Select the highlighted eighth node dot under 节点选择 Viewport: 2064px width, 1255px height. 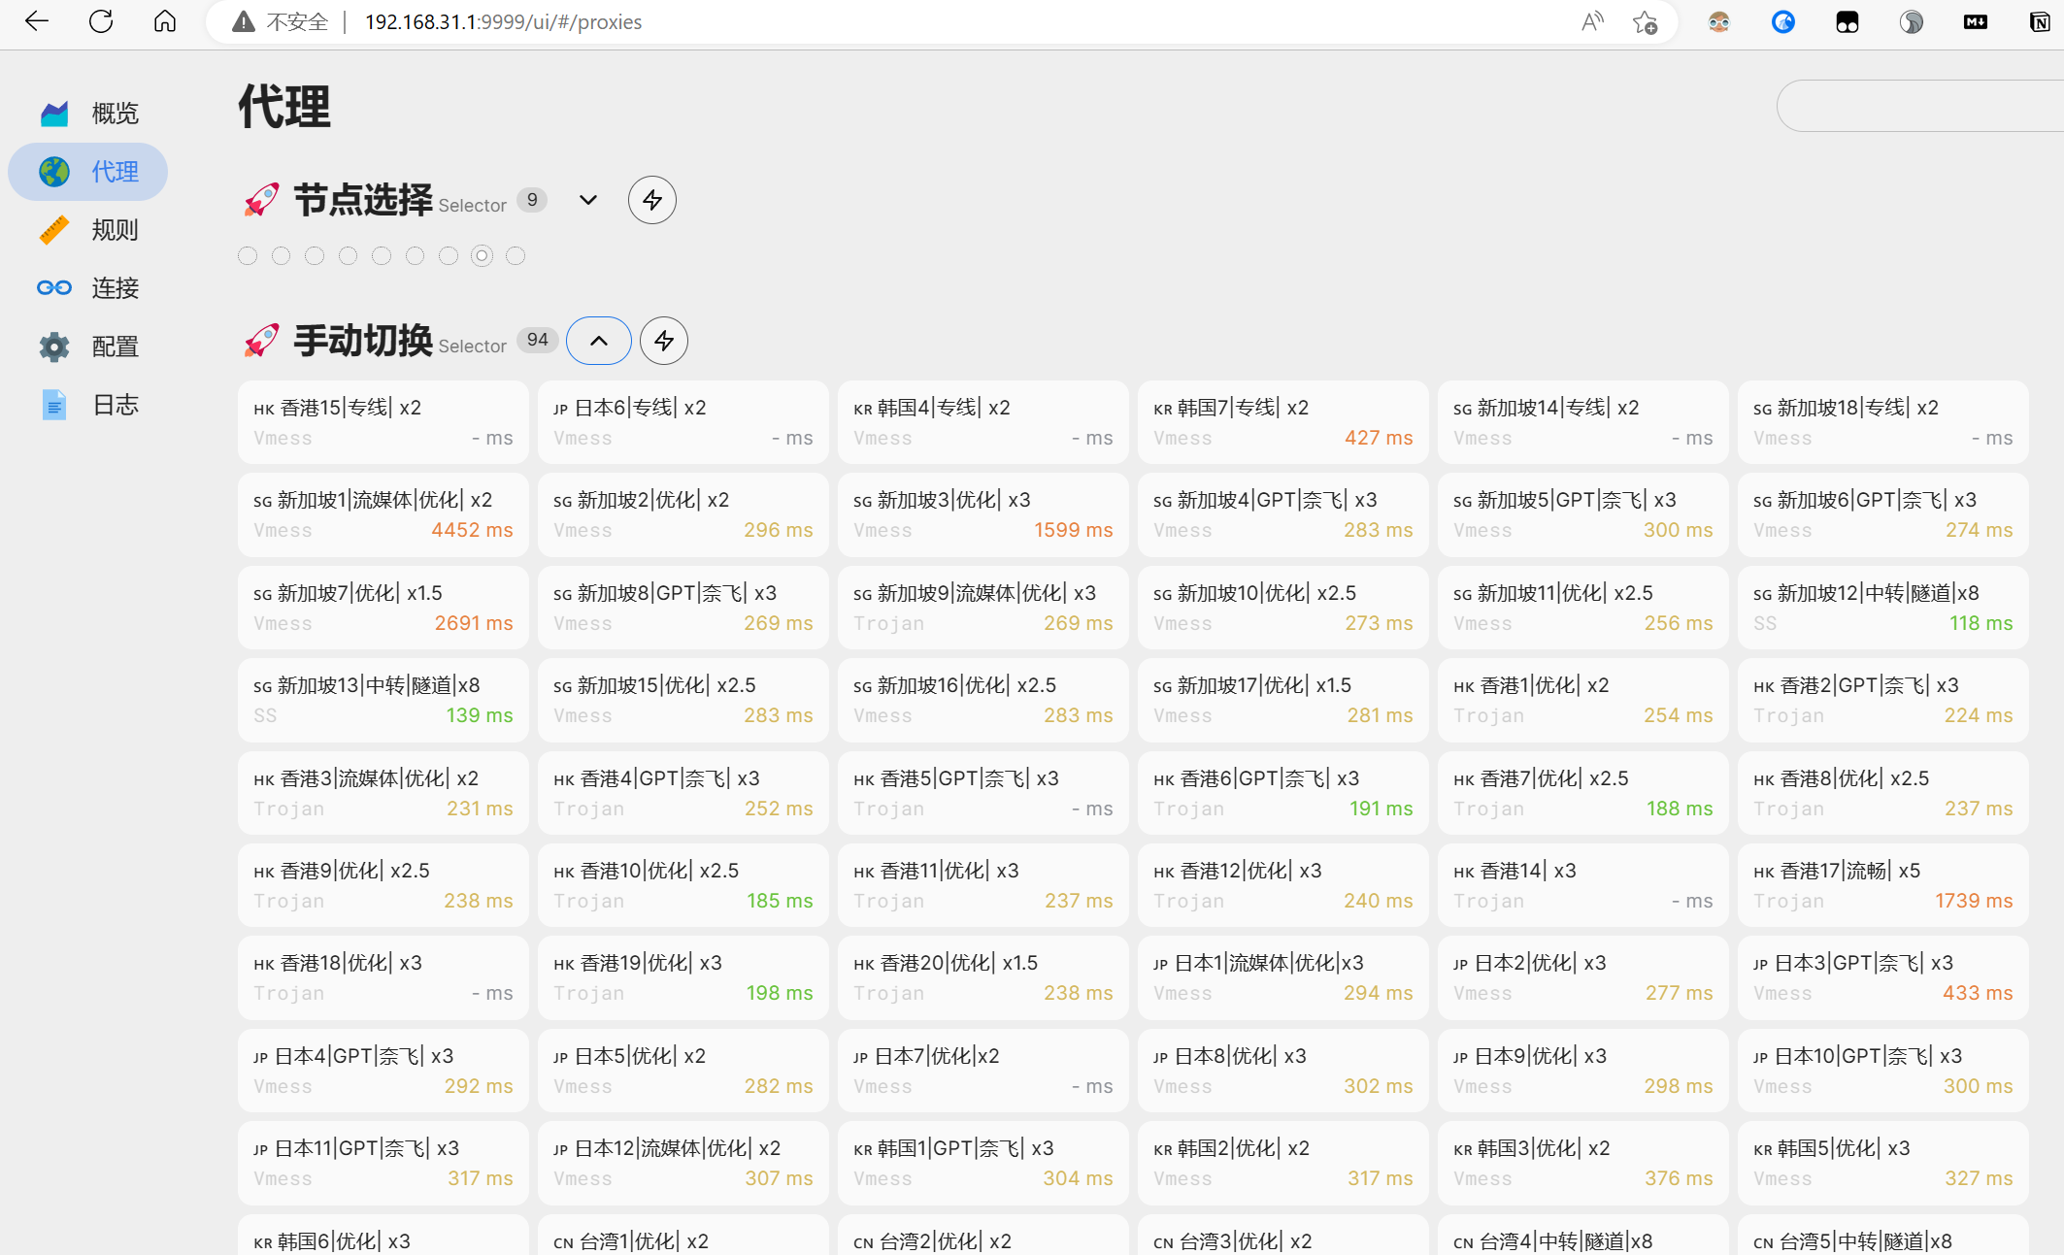point(482,255)
